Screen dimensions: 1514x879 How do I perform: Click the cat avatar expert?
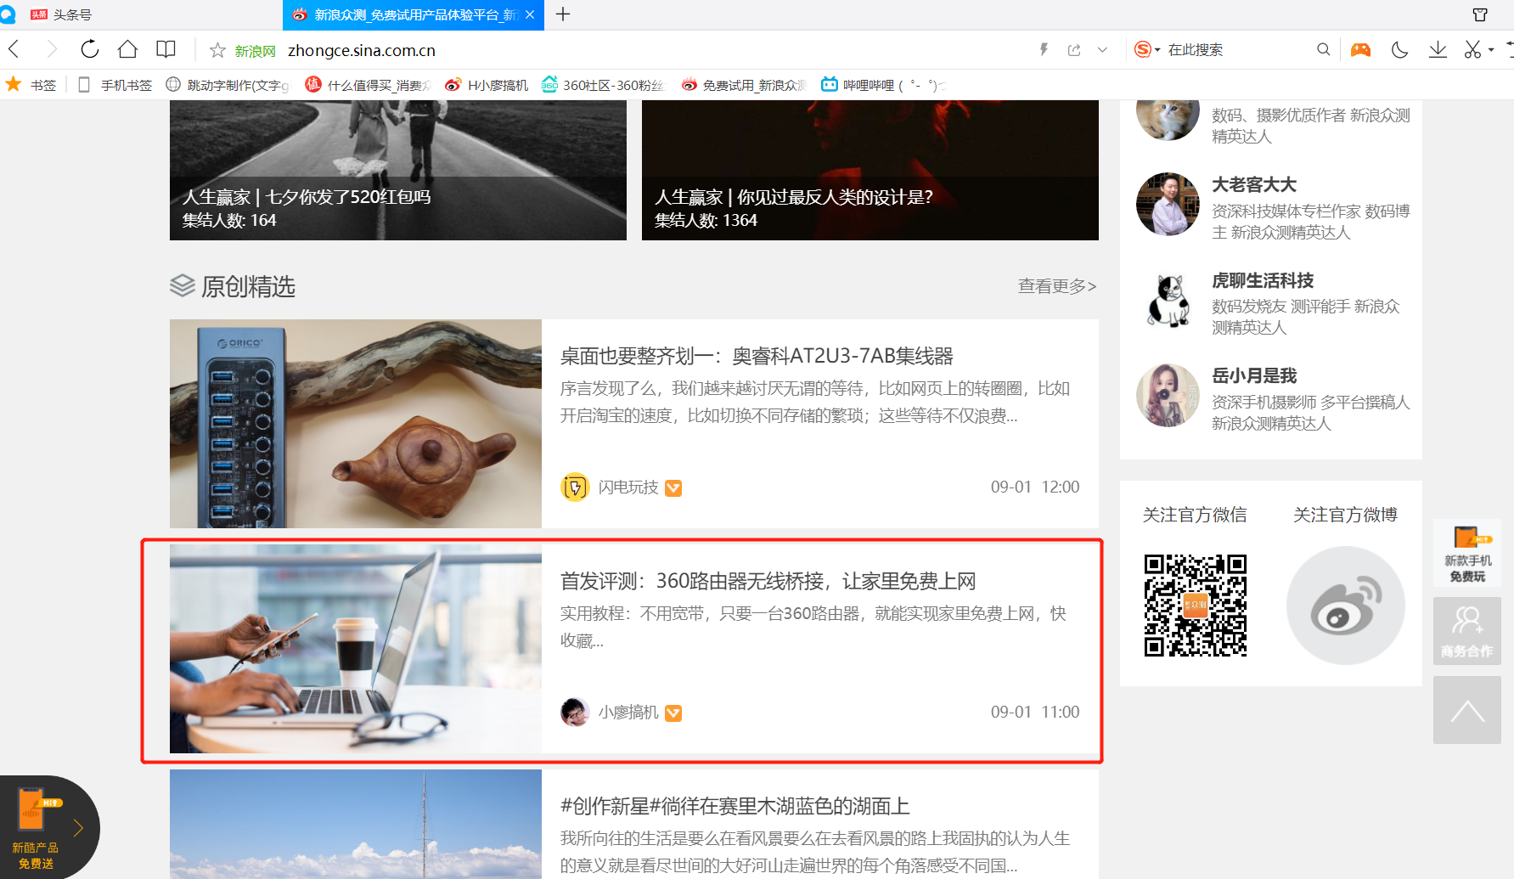pyautogui.click(x=1168, y=119)
